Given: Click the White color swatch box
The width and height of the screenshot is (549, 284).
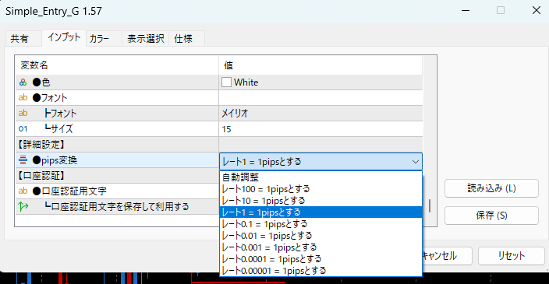Looking at the screenshot, I should pyautogui.click(x=226, y=82).
